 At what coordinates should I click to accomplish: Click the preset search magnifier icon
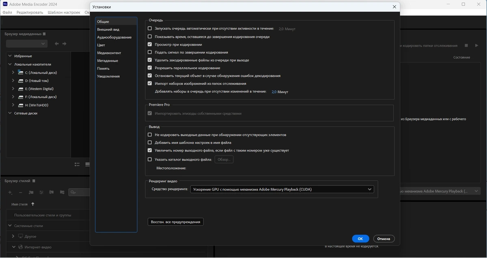point(73,192)
